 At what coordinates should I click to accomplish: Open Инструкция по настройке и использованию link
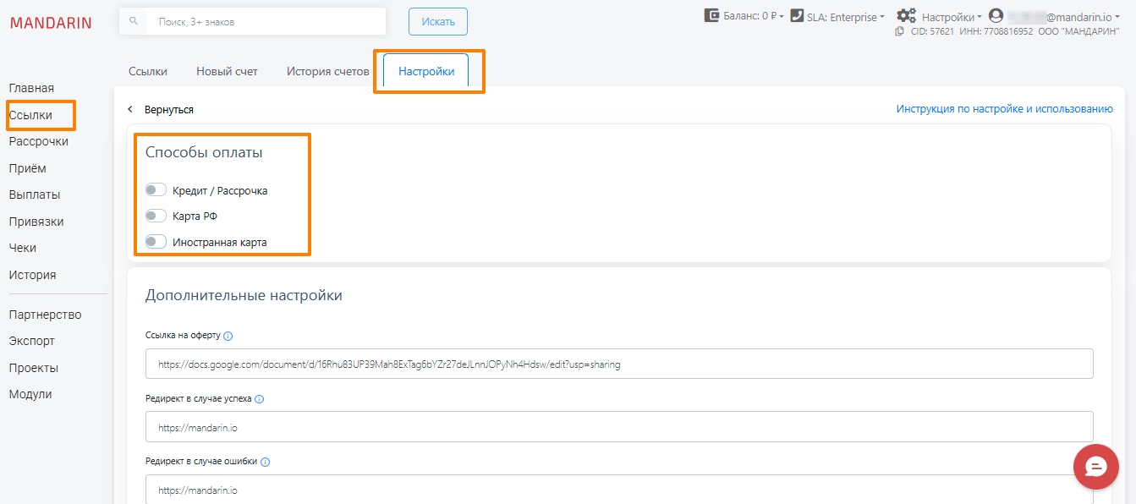(1004, 109)
